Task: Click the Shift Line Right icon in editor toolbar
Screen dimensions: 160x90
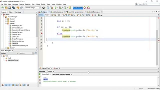Action: pyautogui.click(x=89, y=15)
